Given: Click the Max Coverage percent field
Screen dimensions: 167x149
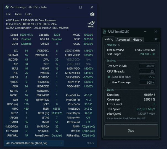Looking at the screenshot, I should click(x=147, y=83).
